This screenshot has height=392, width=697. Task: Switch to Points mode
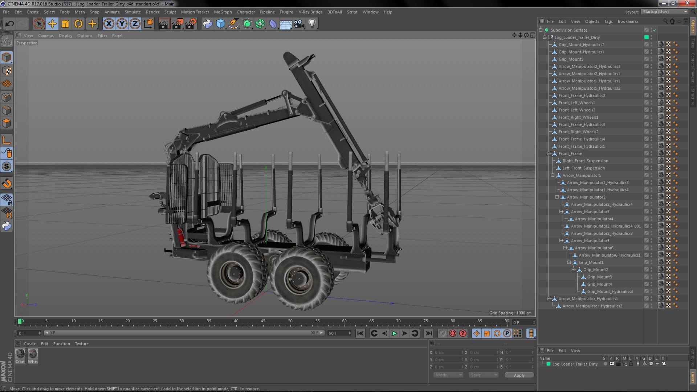coord(7,97)
